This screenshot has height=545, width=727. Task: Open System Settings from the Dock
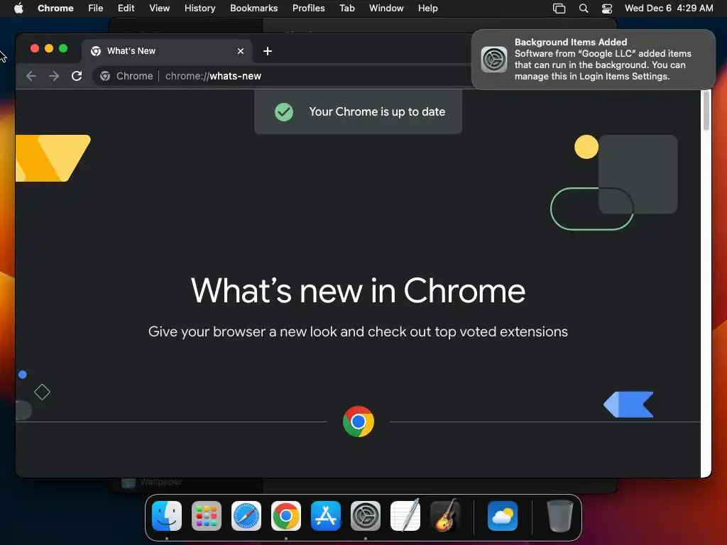366,516
